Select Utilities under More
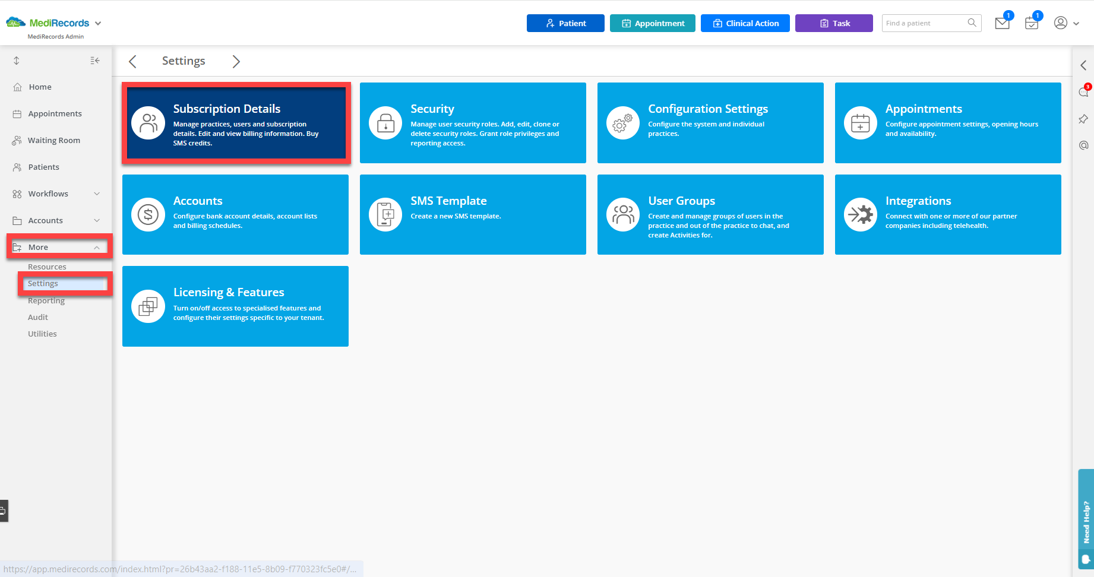 [42, 334]
